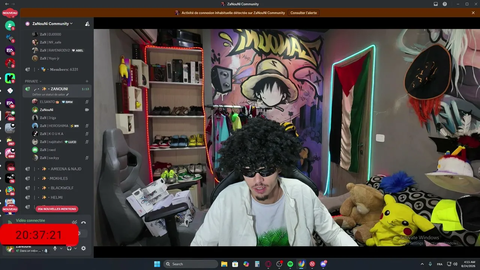Click the camera icon next to ZaNouNi
Screen dimensions: 480x270
(87, 110)
